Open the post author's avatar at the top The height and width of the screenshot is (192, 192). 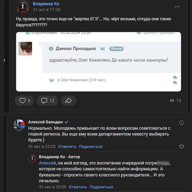point(22,7)
